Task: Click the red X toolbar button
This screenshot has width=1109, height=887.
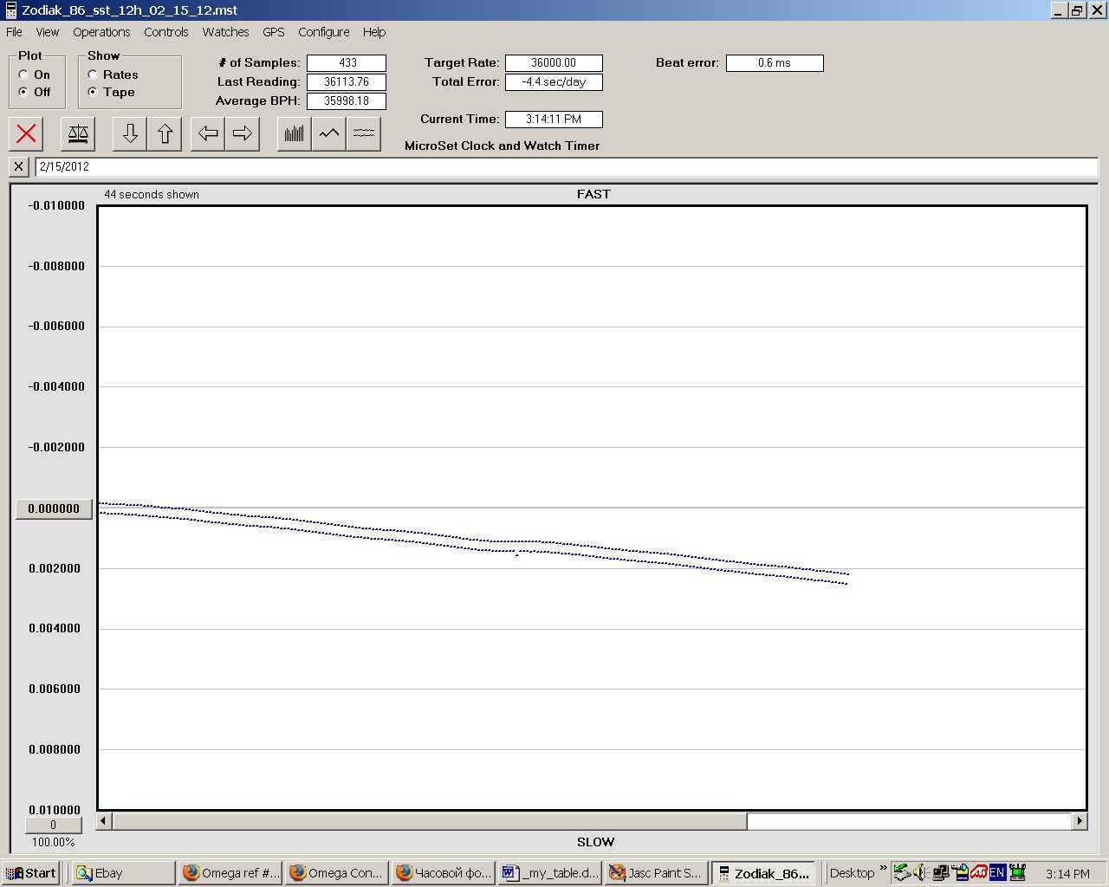Action: coord(27,133)
